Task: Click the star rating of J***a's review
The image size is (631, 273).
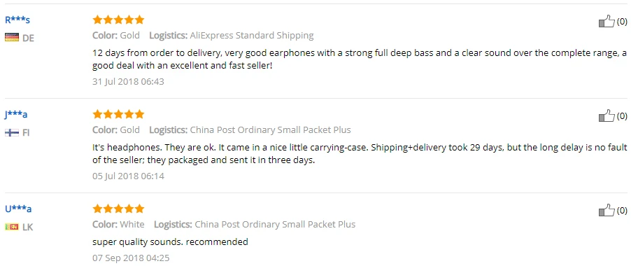Action: (118, 114)
